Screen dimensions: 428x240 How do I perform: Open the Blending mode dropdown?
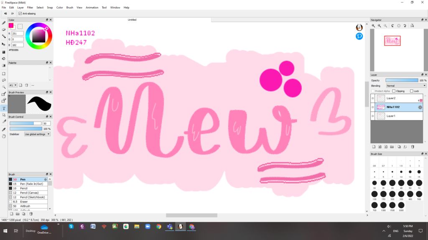(x=406, y=86)
